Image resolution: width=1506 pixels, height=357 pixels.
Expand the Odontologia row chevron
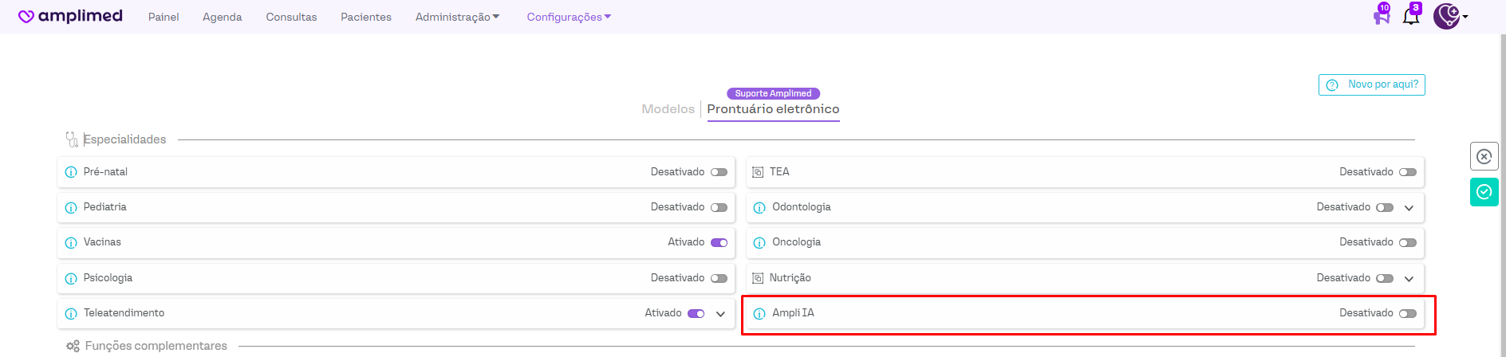(1409, 208)
